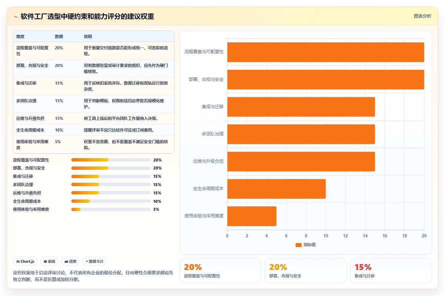Click the 集成与迁移 progress bar

[111, 176]
